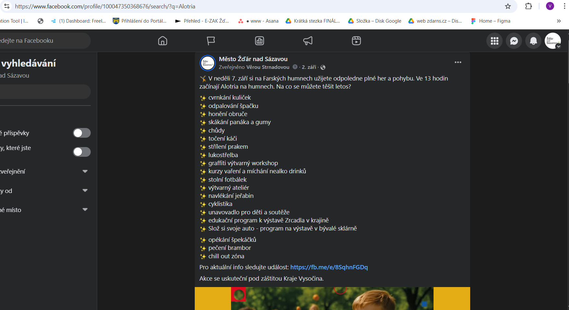Toggle the příspěvky filter switch
The width and height of the screenshot is (569, 310).
coord(82,133)
